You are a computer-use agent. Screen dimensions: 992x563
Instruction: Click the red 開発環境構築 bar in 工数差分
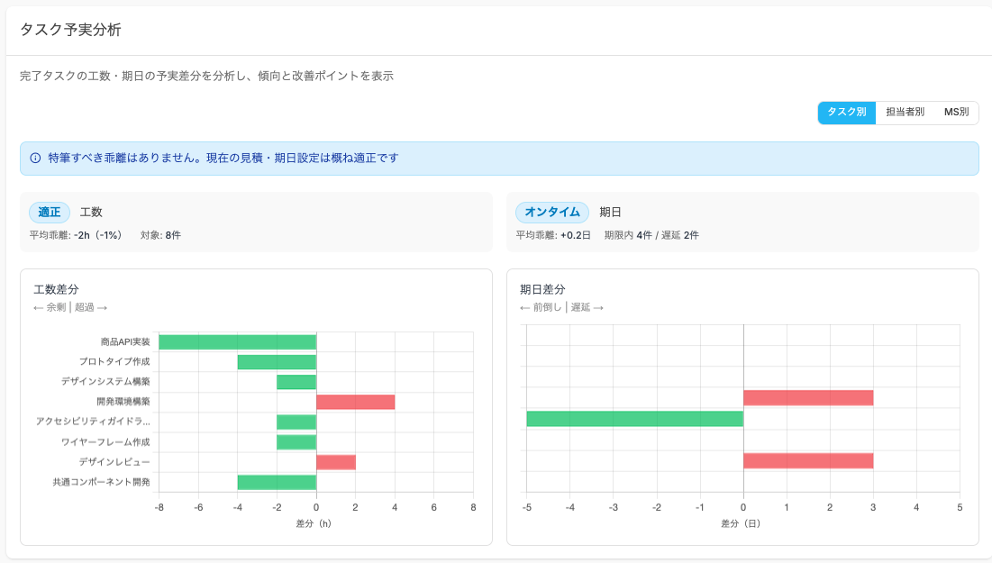click(356, 403)
